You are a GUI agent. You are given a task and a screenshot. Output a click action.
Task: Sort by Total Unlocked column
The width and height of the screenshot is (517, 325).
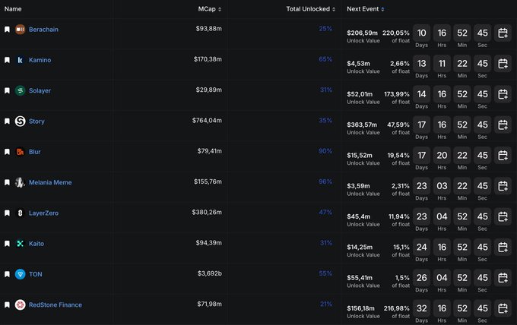[x=309, y=9]
